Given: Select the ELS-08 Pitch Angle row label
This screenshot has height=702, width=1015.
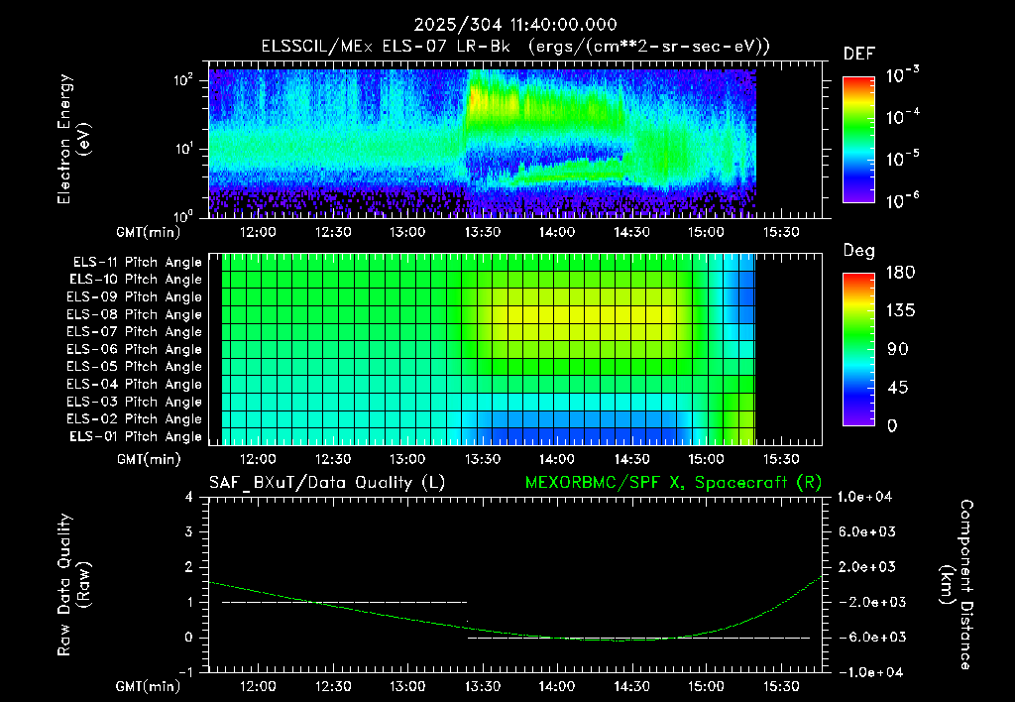Looking at the screenshot, I should [135, 314].
